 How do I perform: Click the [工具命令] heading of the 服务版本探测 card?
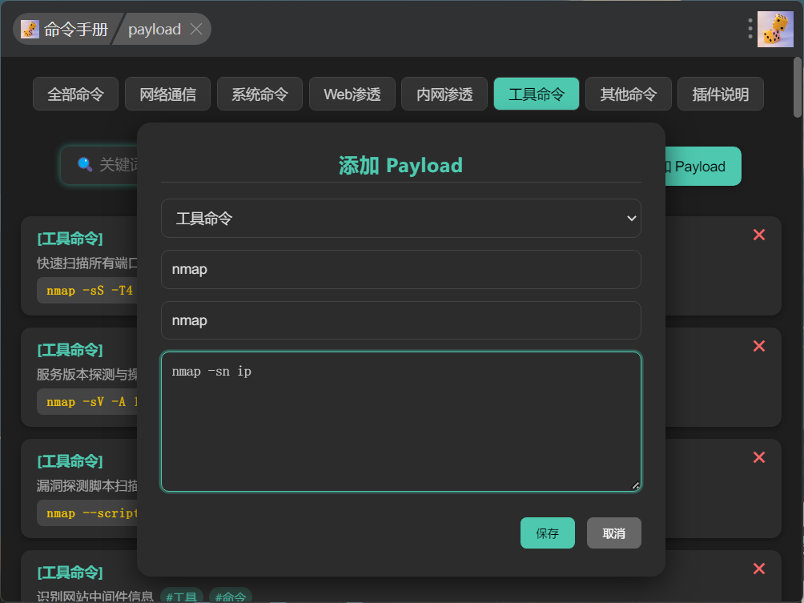point(70,350)
